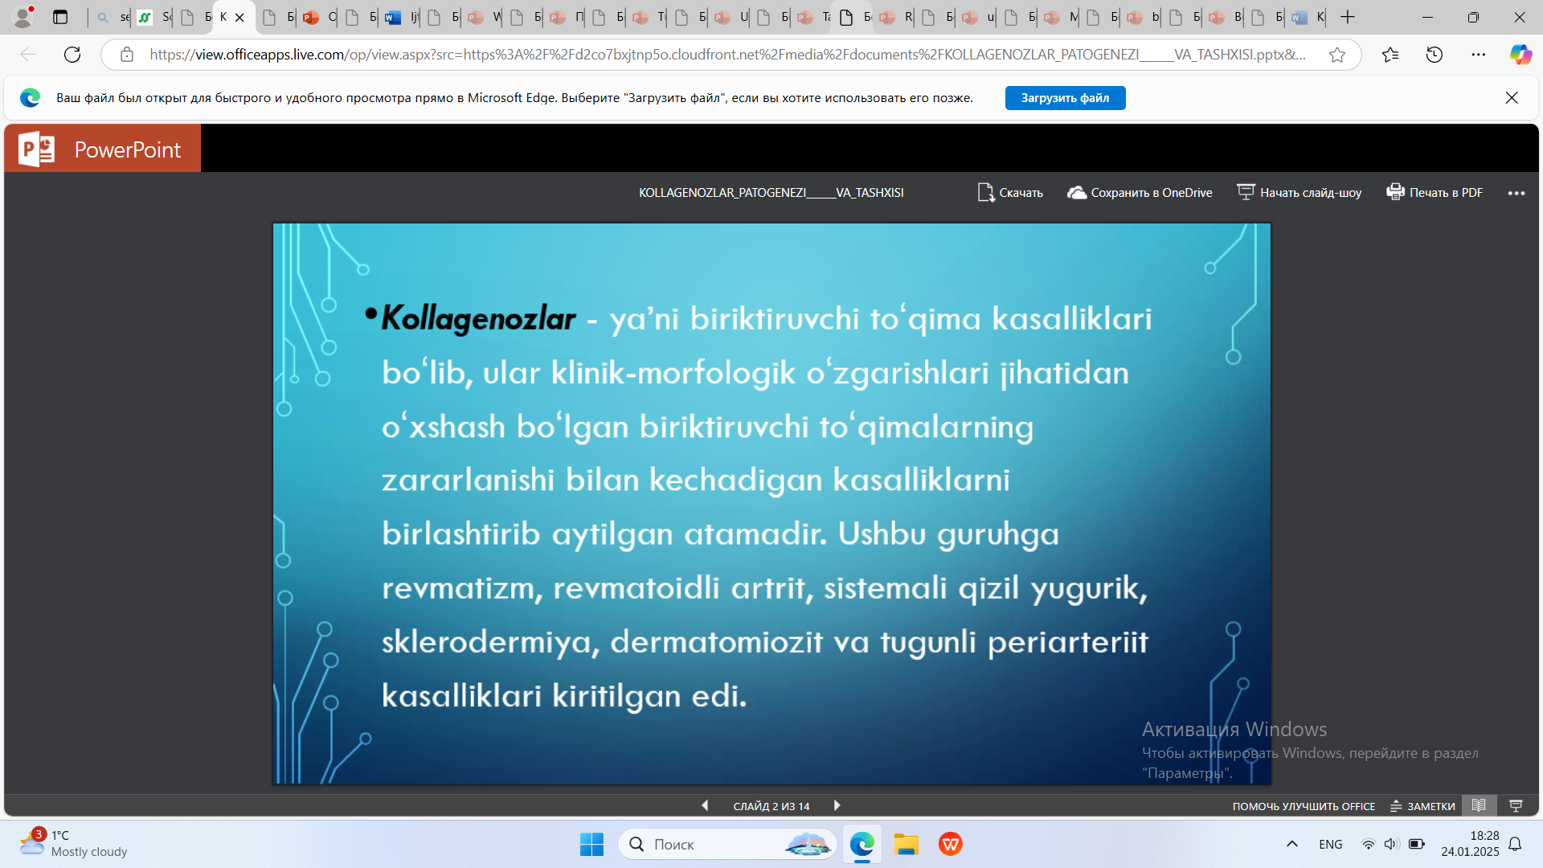
Task: Add this page to favorites star
Action: [1336, 55]
